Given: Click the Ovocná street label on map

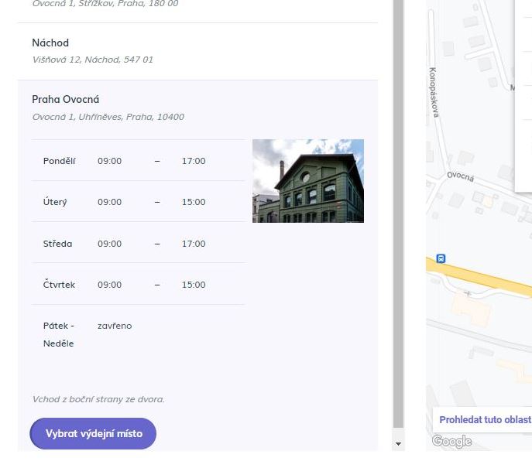Looking at the screenshot, I should tap(460, 176).
